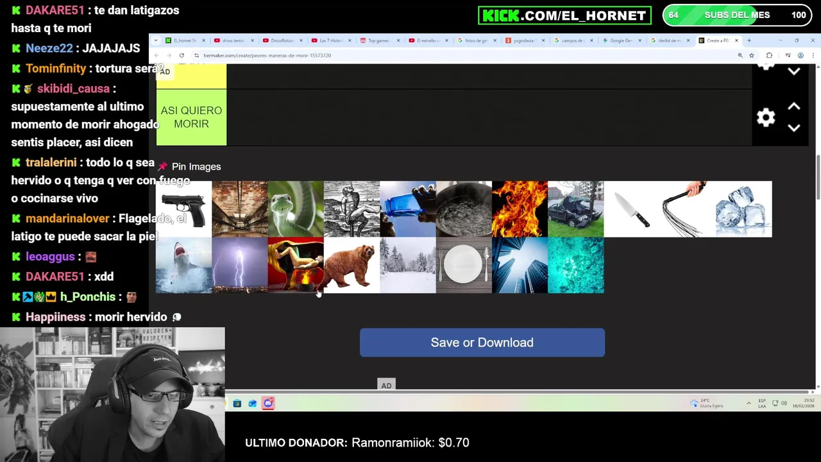Select the fire flames image thumbnail
Viewport: 821px width, 462px height.
(x=520, y=209)
